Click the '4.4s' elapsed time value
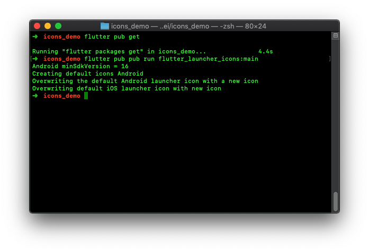This screenshot has width=369, height=252. click(x=266, y=51)
